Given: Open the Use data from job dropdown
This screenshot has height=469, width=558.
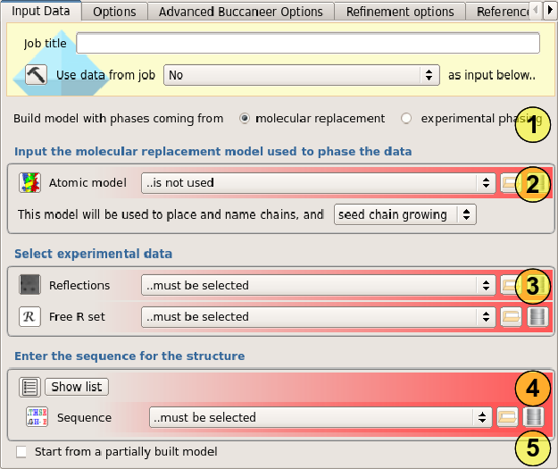Looking at the screenshot, I should coord(301,75).
